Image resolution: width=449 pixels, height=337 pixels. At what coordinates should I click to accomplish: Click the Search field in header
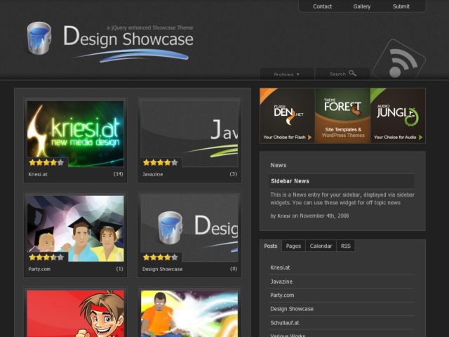(342, 74)
